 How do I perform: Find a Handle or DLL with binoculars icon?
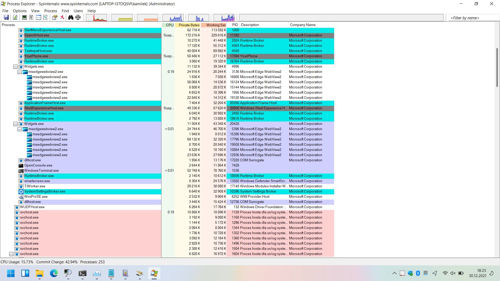coord(71,17)
